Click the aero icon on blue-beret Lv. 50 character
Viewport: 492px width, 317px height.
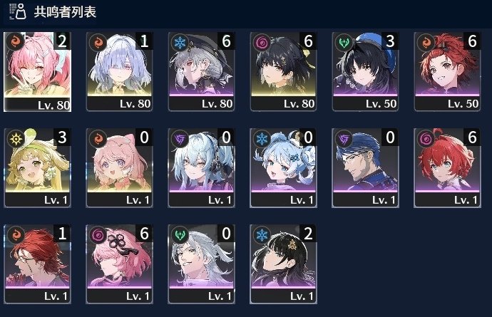point(344,43)
